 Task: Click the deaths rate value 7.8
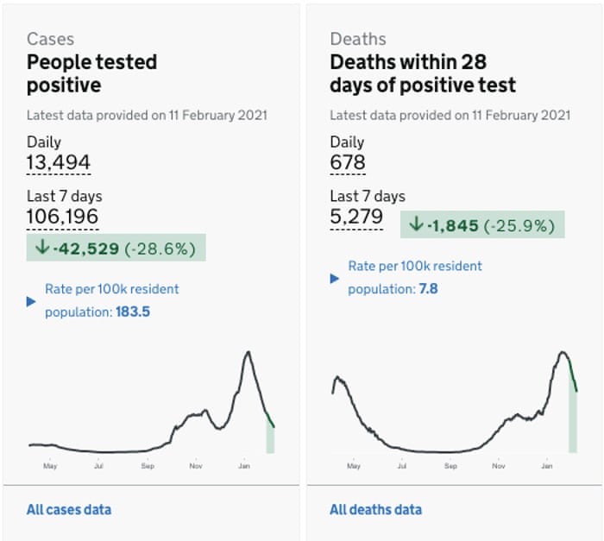coord(428,289)
